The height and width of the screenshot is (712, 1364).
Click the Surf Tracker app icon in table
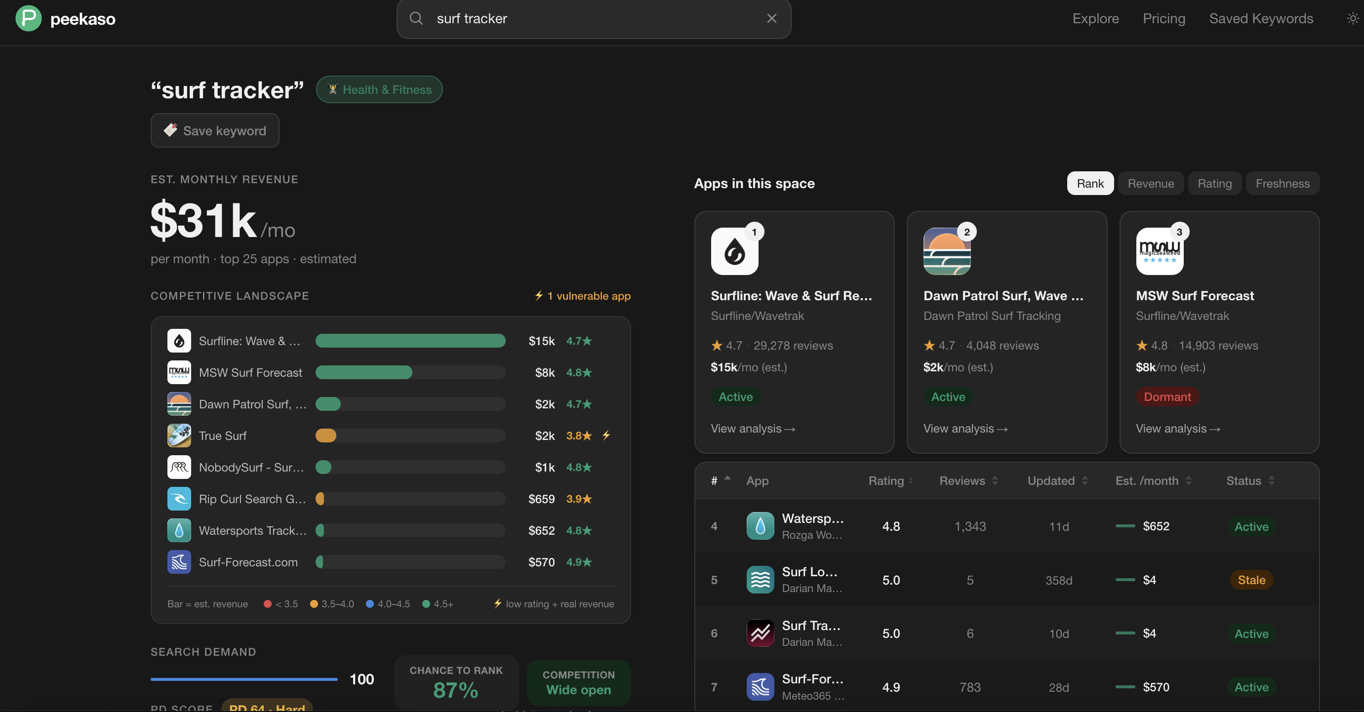pos(760,633)
